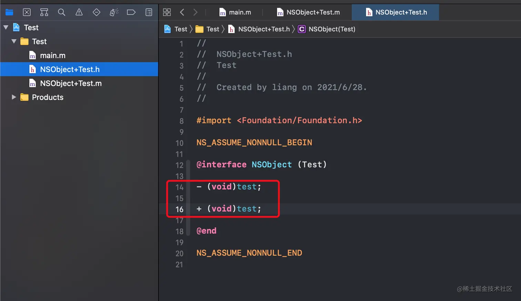The height and width of the screenshot is (301, 521).
Task: Switch to the NSObject+Test.m tab
Action: click(308, 12)
